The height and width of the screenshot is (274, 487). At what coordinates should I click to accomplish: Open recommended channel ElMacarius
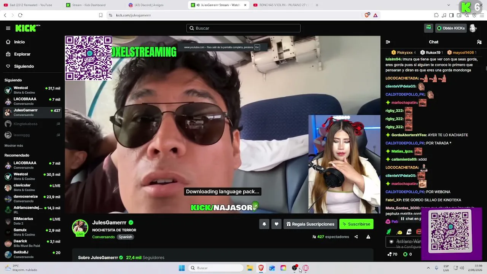[32, 221]
